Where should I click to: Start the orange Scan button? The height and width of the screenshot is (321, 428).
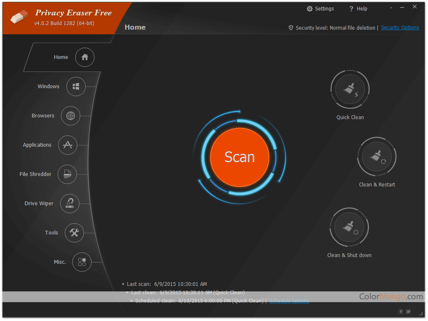pyautogui.click(x=239, y=157)
